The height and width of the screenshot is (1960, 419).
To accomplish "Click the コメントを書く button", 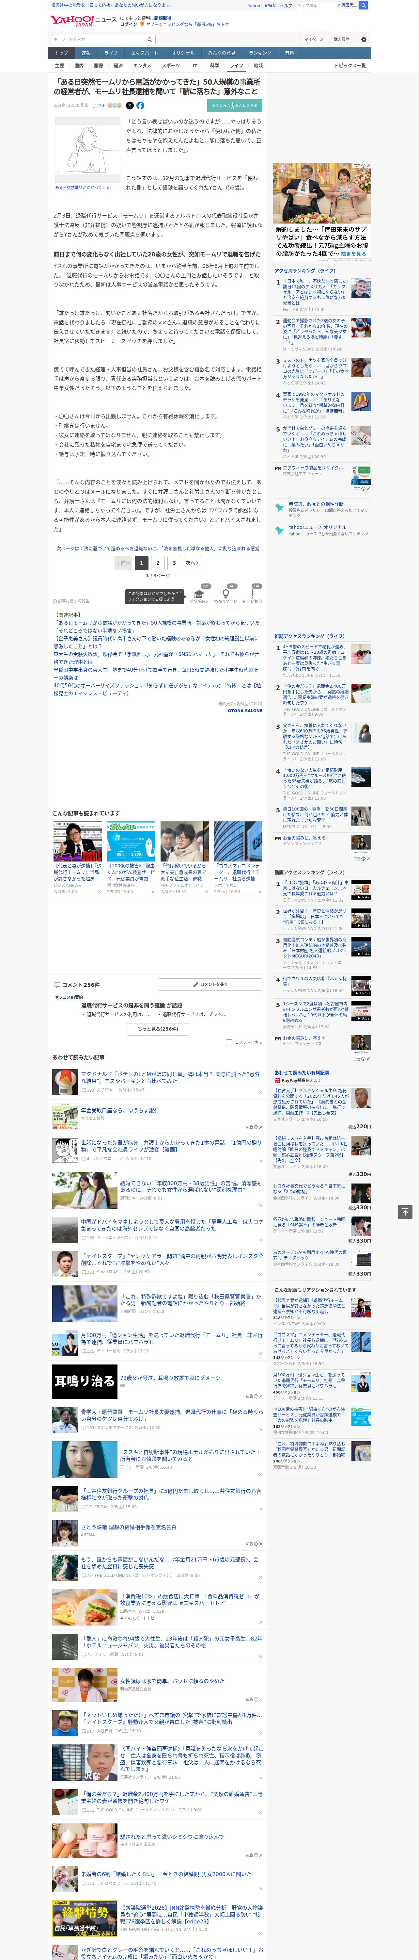I will click(x=210, y=985).
